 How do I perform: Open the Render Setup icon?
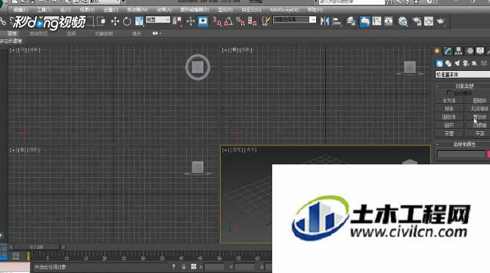[x=417, y=21]
